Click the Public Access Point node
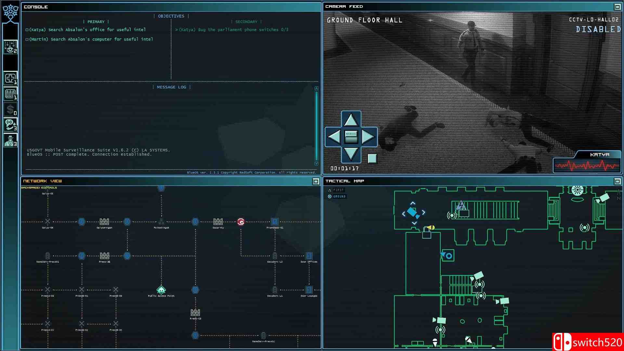This screenshot has width=624, height=351. 161,290
